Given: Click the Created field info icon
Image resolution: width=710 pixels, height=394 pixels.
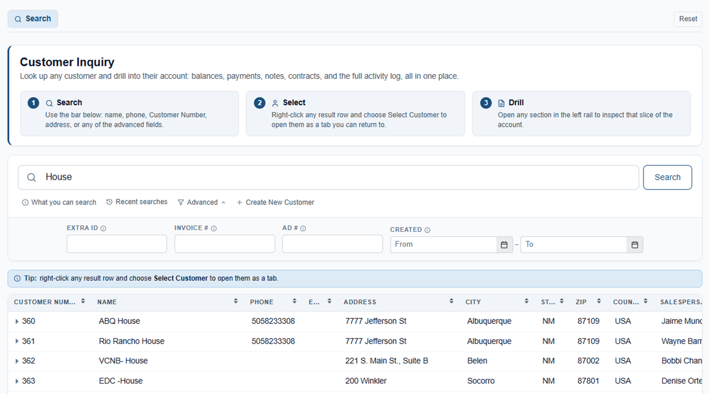Looking at the screenshot, I should tap(427, 230).
